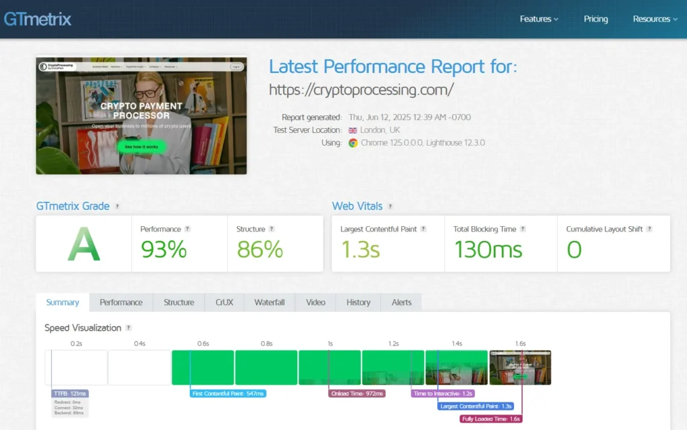Expand the Features dropdown menu
Viewport: 687px width, 430px height.
(539, 19)
